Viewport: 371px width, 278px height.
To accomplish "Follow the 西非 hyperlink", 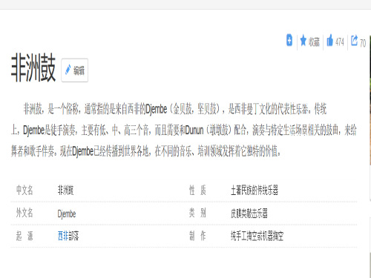I will point(63,236).
